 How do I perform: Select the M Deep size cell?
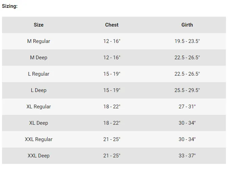pyautogui.click(x=38, y=58)
